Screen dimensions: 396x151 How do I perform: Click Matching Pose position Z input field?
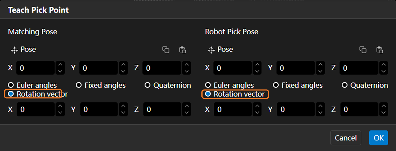(162, 68)
